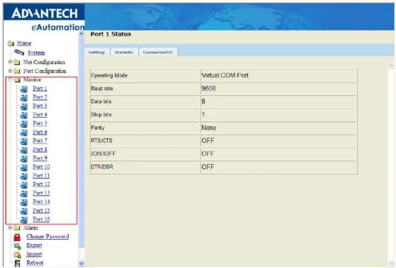396x268 pixels.
Task: Switch to the Setting tab
Action: tap(97, 52)
